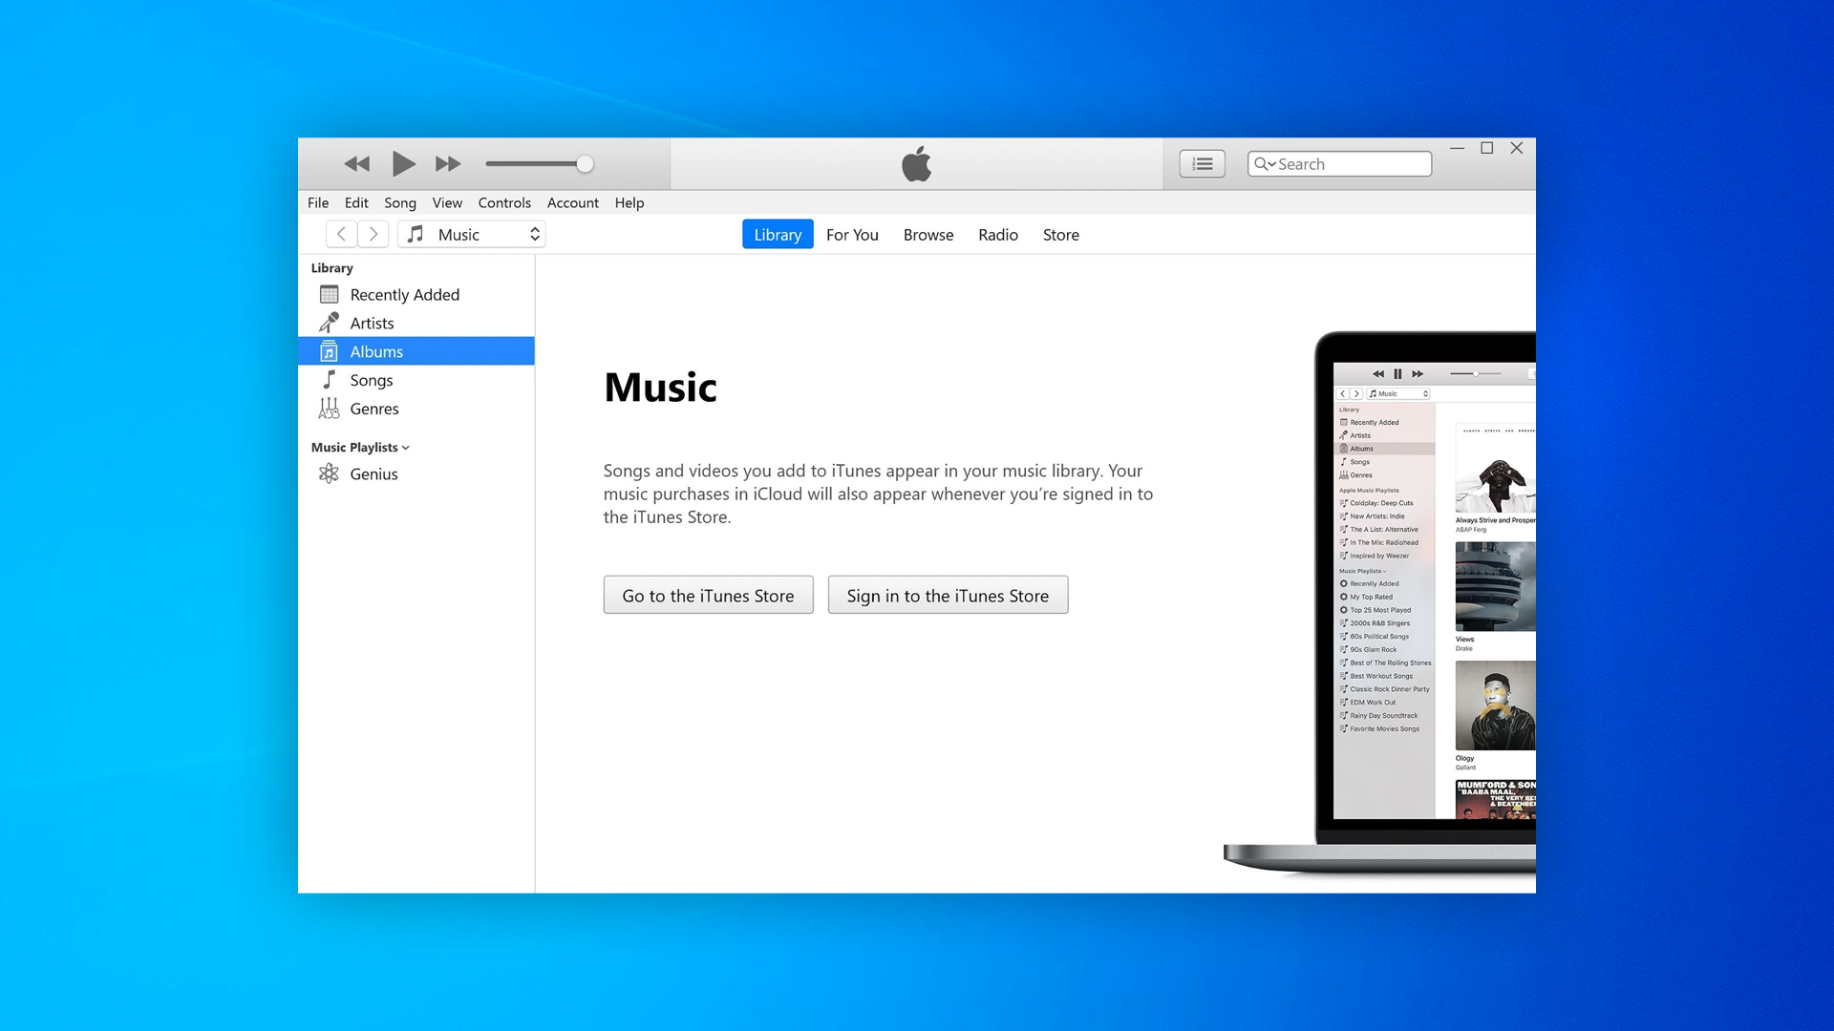Click the iTunes search input field
This screenshot has width=1834, height=1031.
tap(1339, 162)
